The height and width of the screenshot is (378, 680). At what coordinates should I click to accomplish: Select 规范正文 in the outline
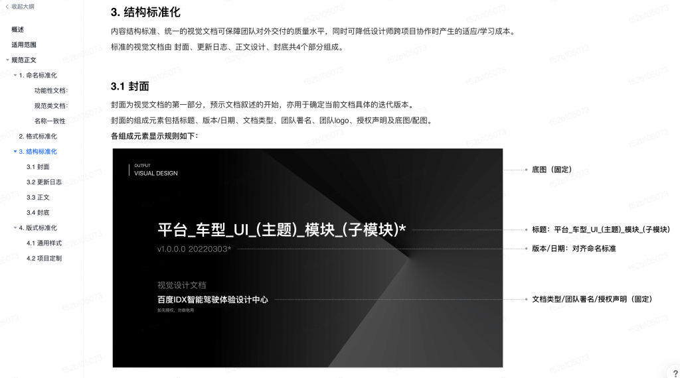[24, 60]
